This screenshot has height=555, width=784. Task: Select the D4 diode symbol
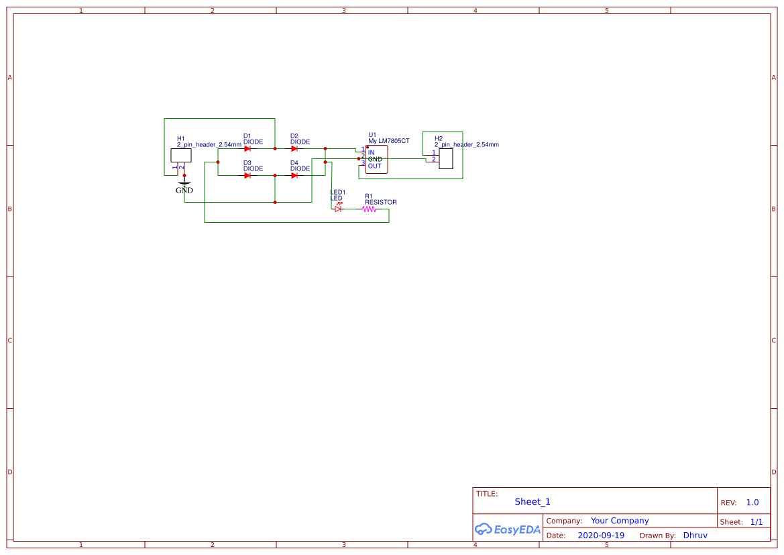tap(294, 174)
